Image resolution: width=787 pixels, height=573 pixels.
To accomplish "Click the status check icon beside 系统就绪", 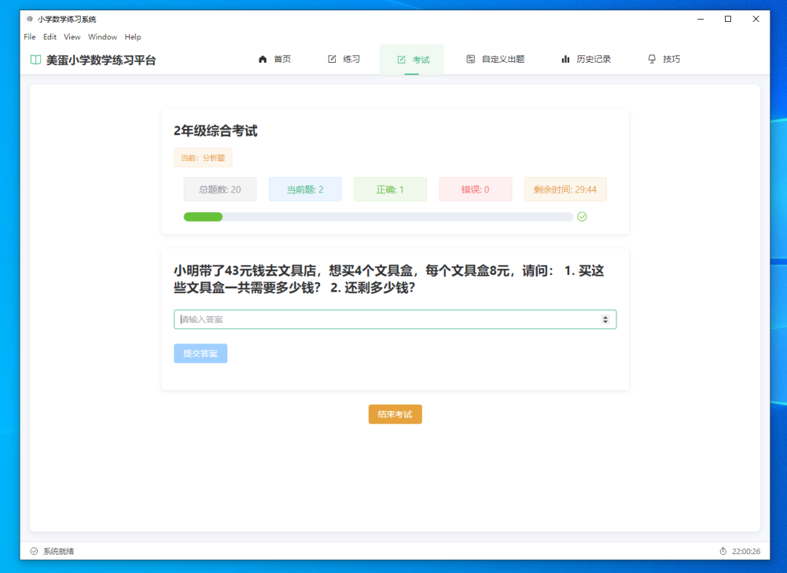I will [34, 551].
